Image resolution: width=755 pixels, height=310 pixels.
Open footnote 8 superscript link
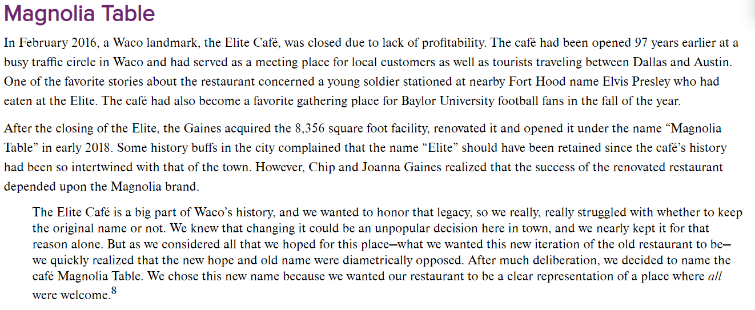tap(113, 291)
